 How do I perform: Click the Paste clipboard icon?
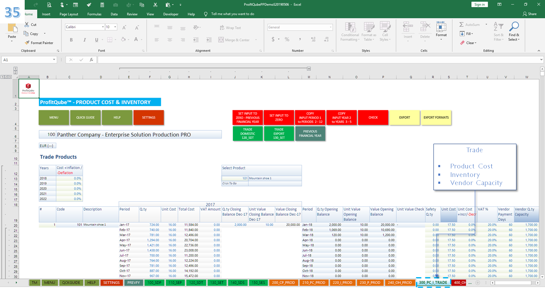pyautogui.click(x=12, y=29)
